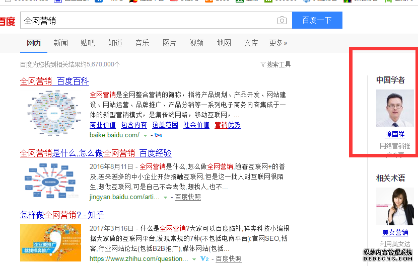Click the baike.baidu.com/ green URL
418x266 pixels.
coord(114,135)
